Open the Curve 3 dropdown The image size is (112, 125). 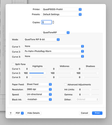click(x=54, y=56)
